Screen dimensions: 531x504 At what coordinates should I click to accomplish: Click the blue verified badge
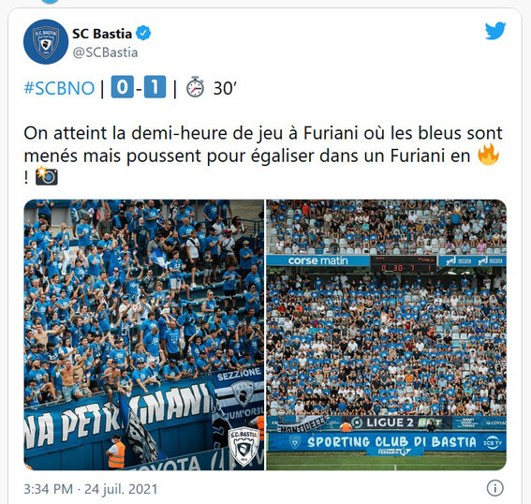[143, 33]
